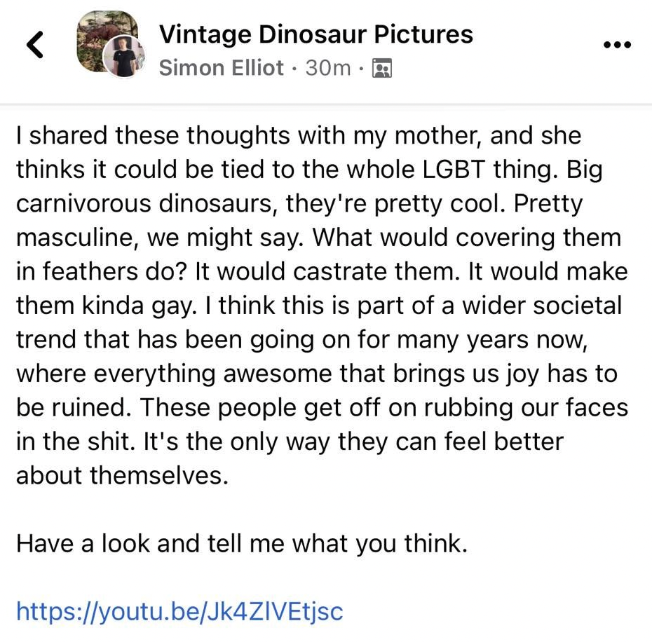The width and height of the screenshot is (652, 642).
Task: Click the group audience icon beside 30m
Action: (381, 68)
